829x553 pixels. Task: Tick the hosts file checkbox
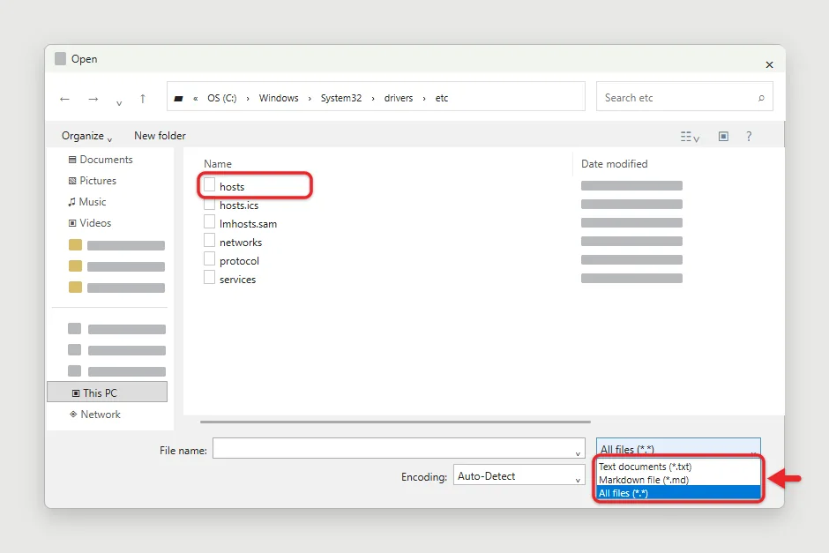(x=209, y=184)
